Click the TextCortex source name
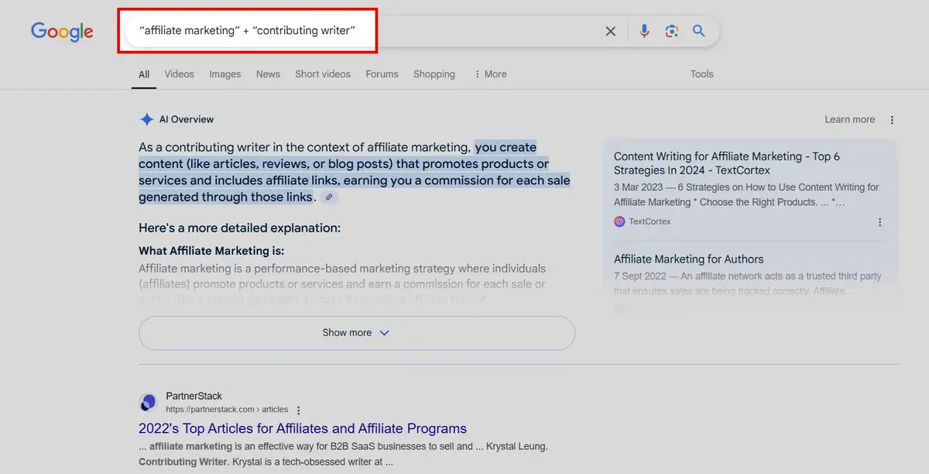Screen dimensions: 929x474 [650, 222]
